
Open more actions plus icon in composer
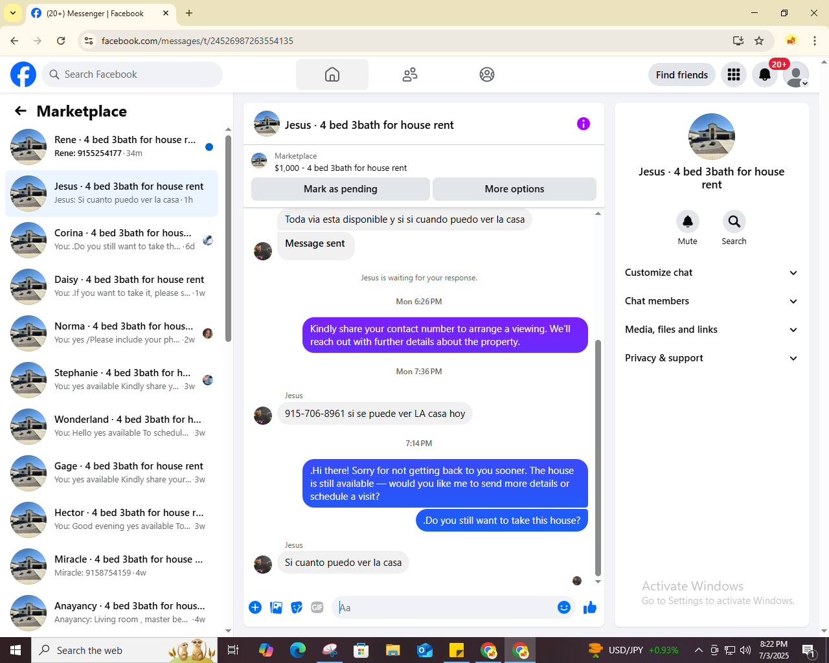(255, 607)
